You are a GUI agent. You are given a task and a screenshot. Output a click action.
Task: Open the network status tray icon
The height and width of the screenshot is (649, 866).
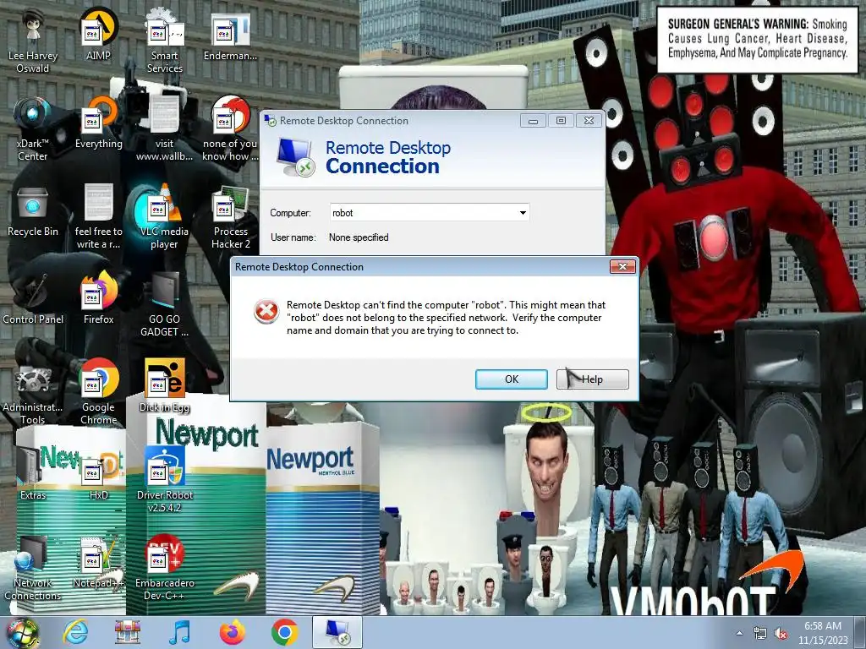tap(760, 634)
